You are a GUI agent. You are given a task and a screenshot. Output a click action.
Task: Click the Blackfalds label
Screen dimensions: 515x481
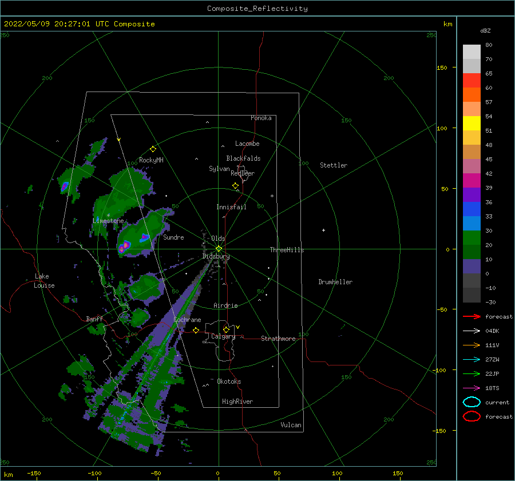coord(243,158)
